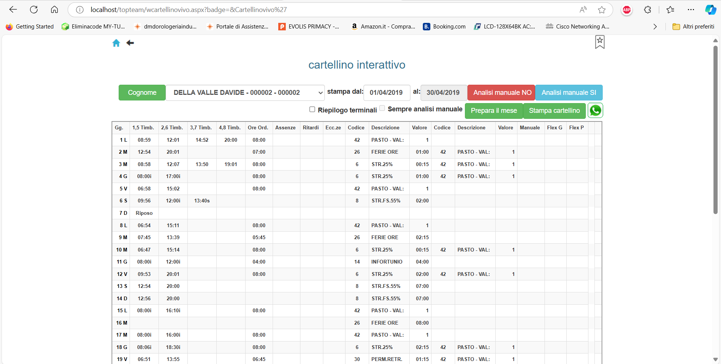Click the '13:40s' timestamp on day 6 S
Screen dimensions: 721x364
(202, 201)
